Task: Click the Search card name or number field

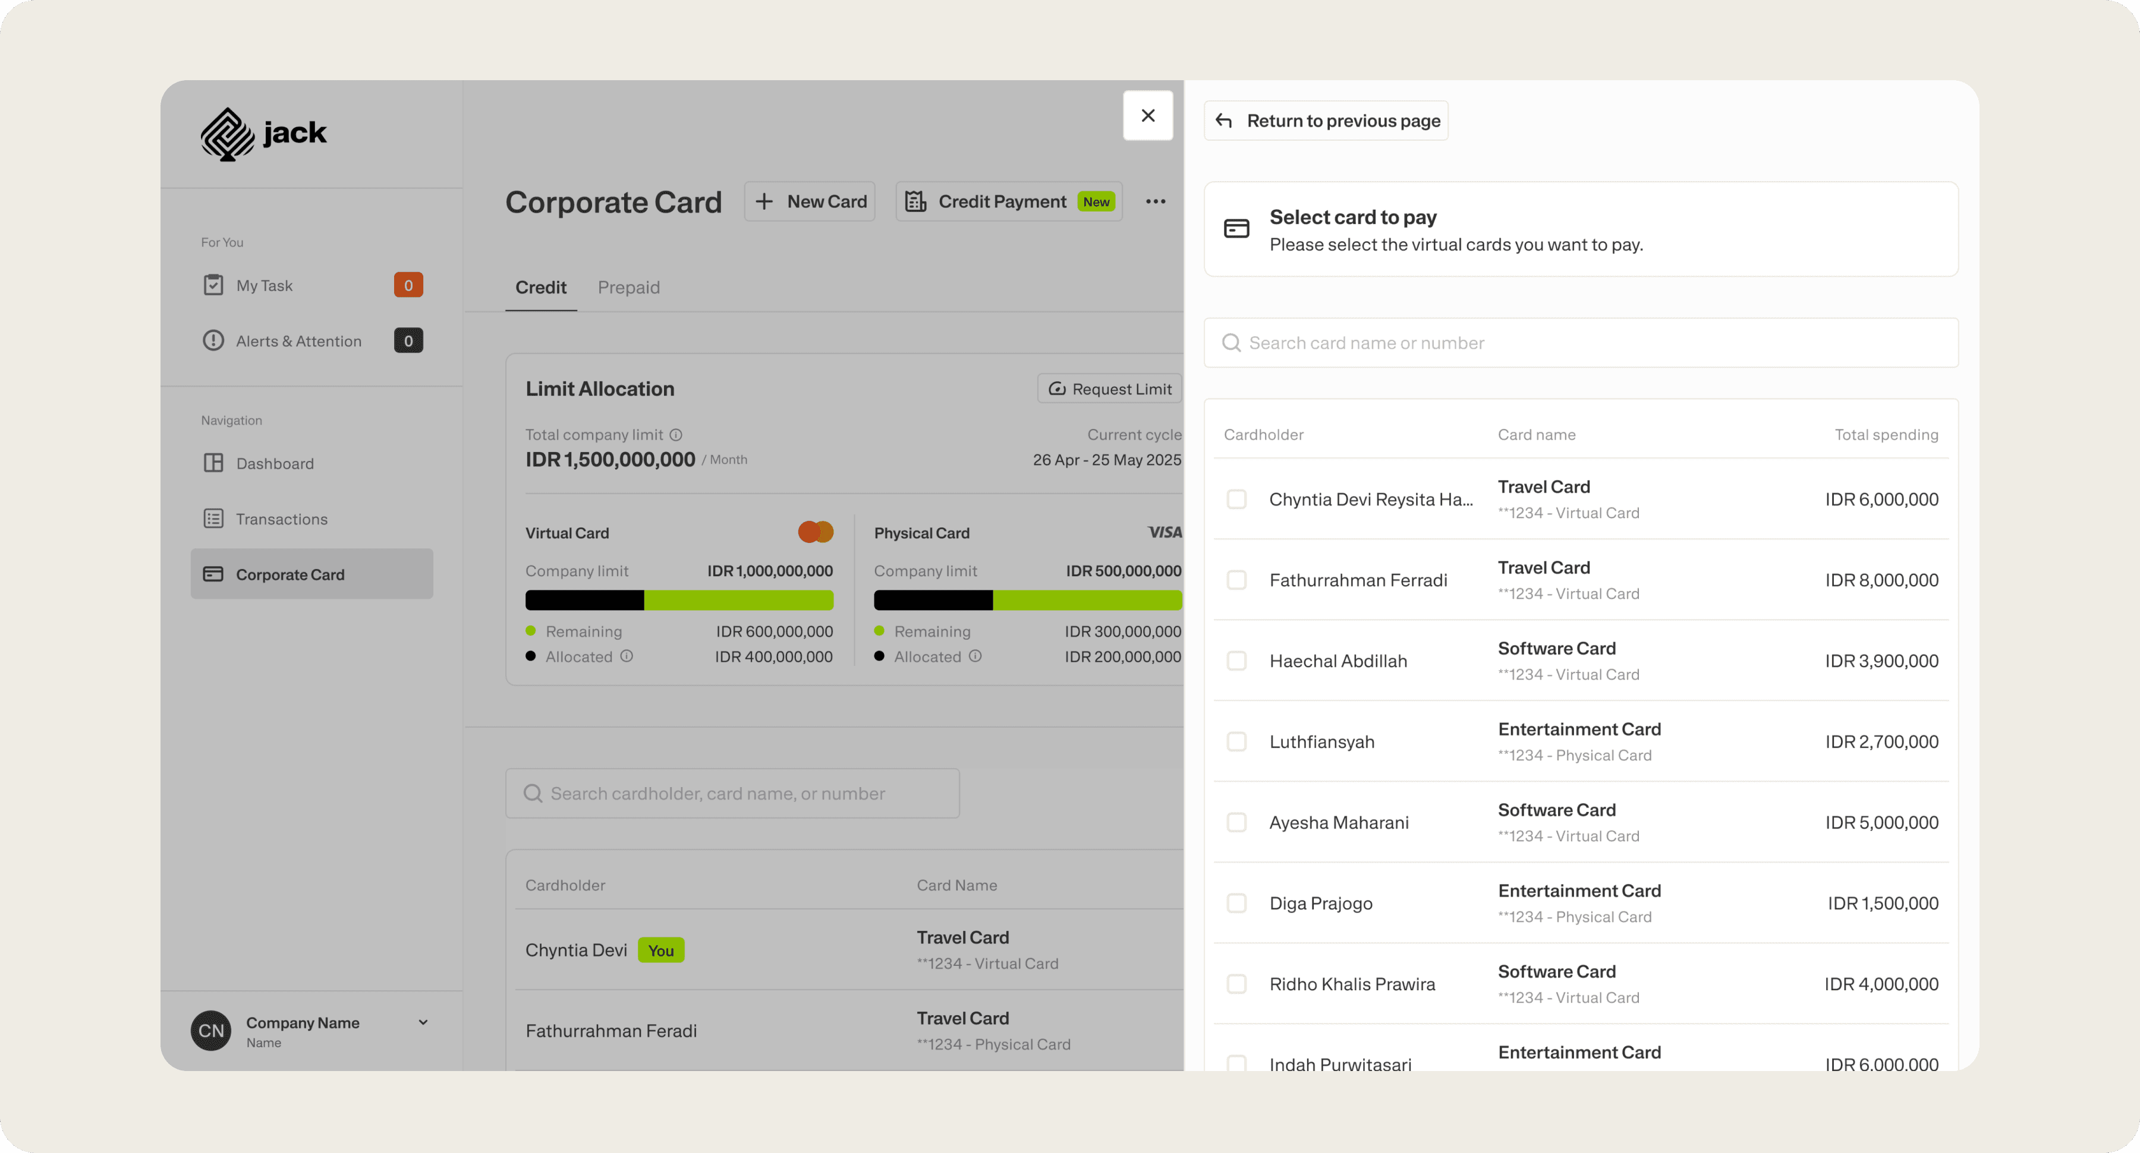Action: tap(1581, 343)
